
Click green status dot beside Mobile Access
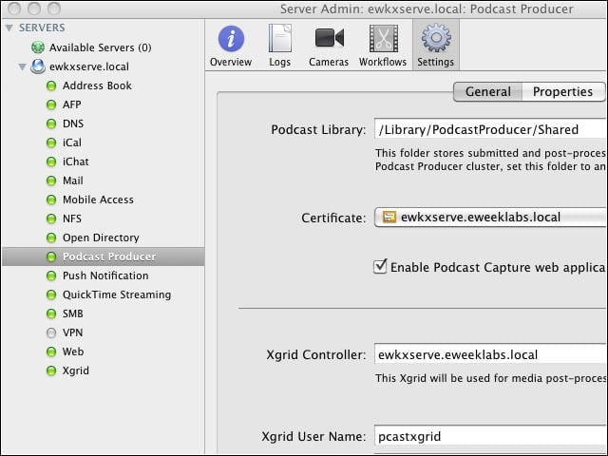click(x=51, y=199)
